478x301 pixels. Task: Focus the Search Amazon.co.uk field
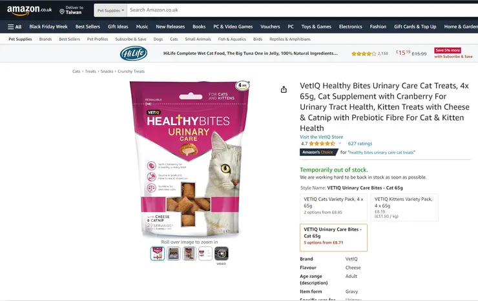(x=302, y=10)
